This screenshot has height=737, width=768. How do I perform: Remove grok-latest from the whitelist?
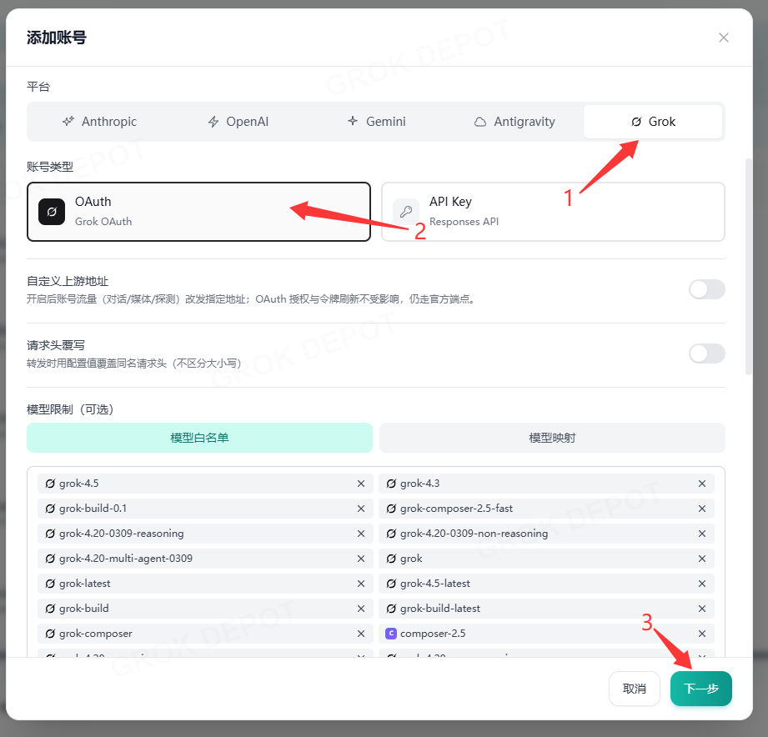click(x=361, y=584)
